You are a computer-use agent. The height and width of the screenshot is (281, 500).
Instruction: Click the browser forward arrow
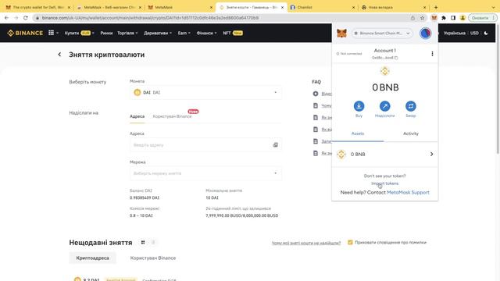point(16,18)
